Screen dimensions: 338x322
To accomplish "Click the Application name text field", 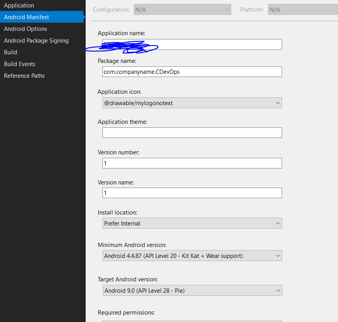I will pyautogui.click(x=192, y=45).
